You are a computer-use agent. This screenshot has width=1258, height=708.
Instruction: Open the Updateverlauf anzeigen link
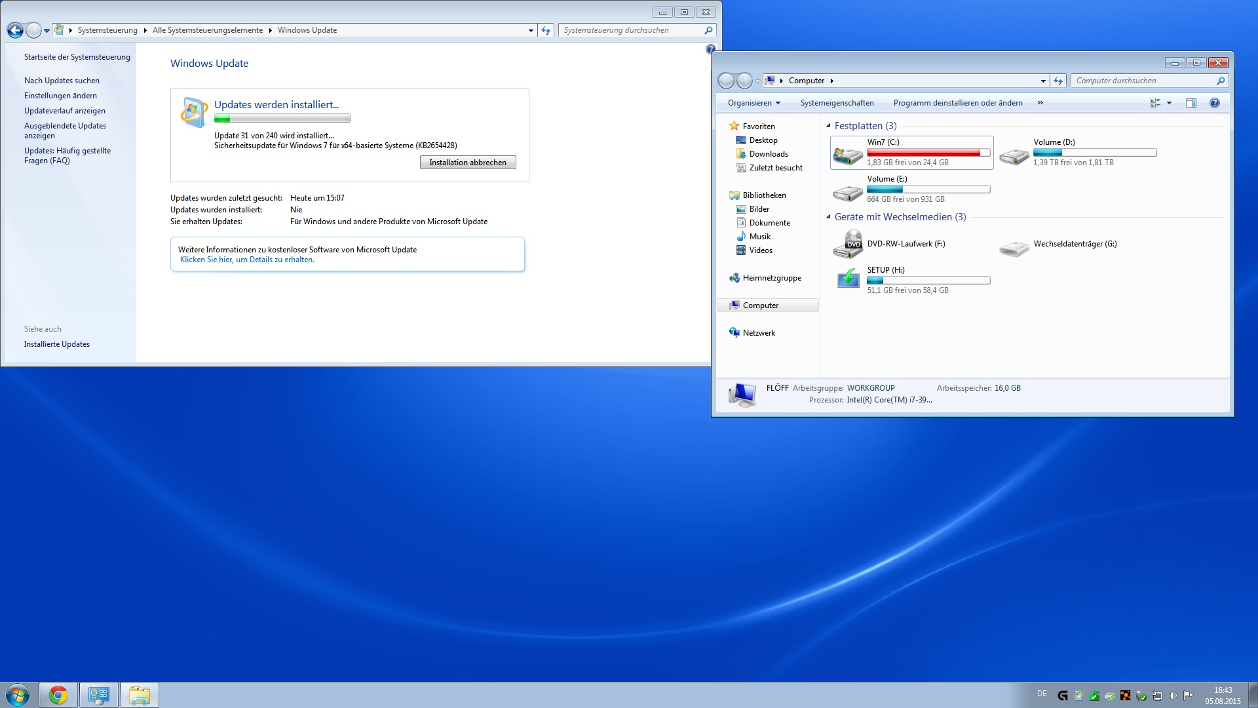[x=64, y=111]
